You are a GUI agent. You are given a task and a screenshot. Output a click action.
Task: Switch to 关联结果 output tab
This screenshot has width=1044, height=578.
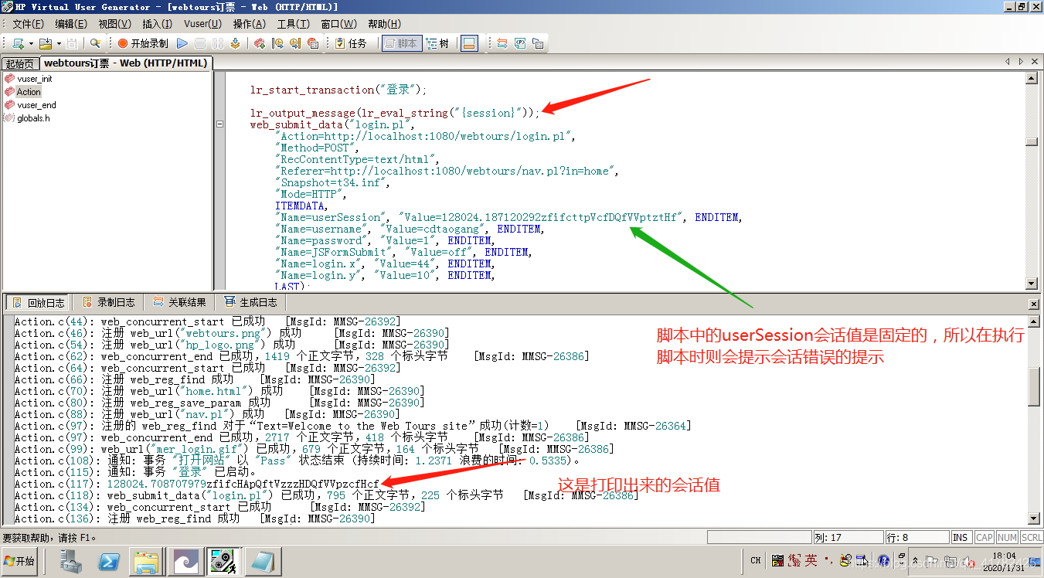[179, 302]
